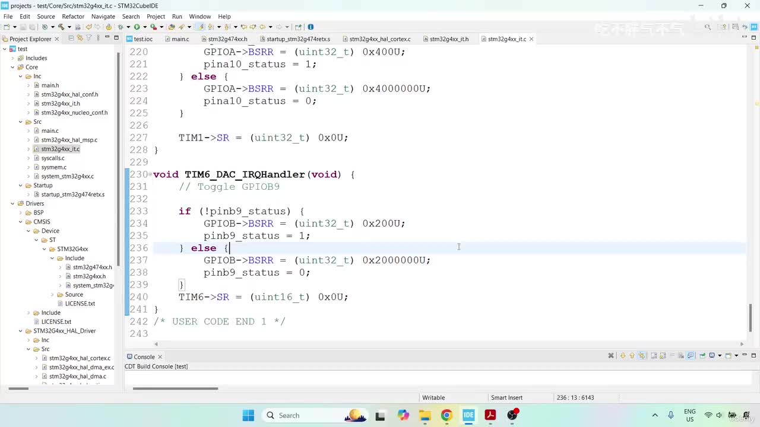Switch to the stm32g4xx_it.h tab
The width and height of the screenshot is (760, 427).
coord(445,39)
